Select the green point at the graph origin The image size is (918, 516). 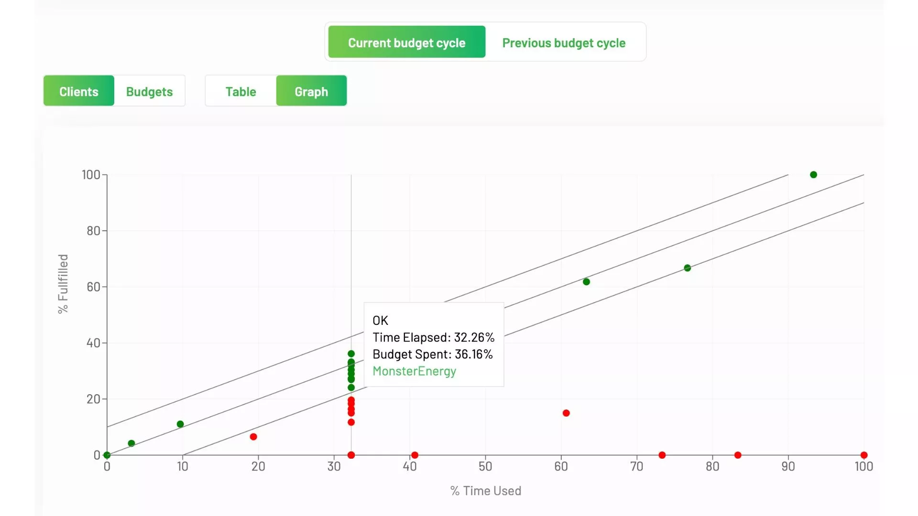click(x=107, y=455)
